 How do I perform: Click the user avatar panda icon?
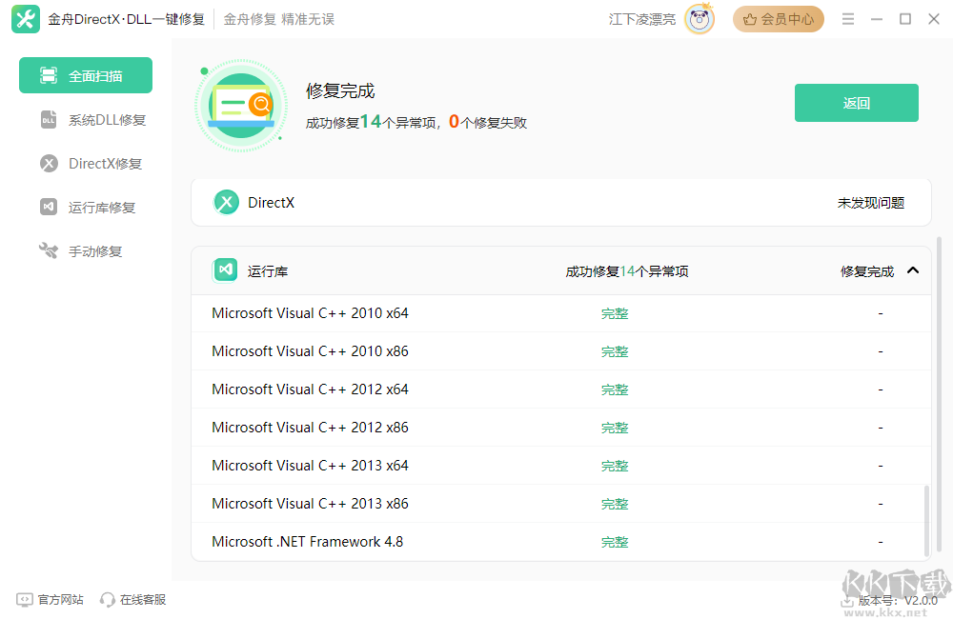point(699,18)
